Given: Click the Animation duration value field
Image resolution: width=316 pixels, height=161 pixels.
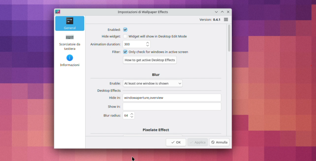Looking at the screenshot, I should 134,44.
